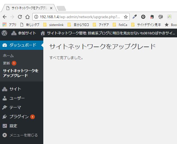Go to the browser home page
177x144 pixels.
pos(28,17)
